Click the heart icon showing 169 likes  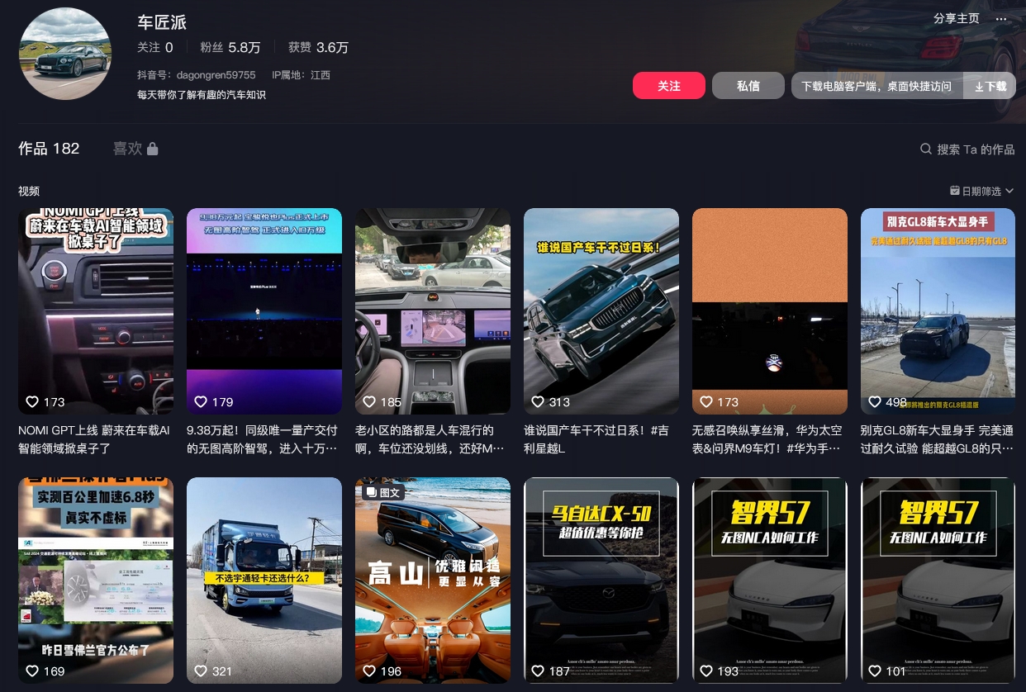[32, 671]
